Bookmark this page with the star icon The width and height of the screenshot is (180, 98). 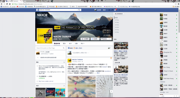pyautogui.click(x=176, y=4)
